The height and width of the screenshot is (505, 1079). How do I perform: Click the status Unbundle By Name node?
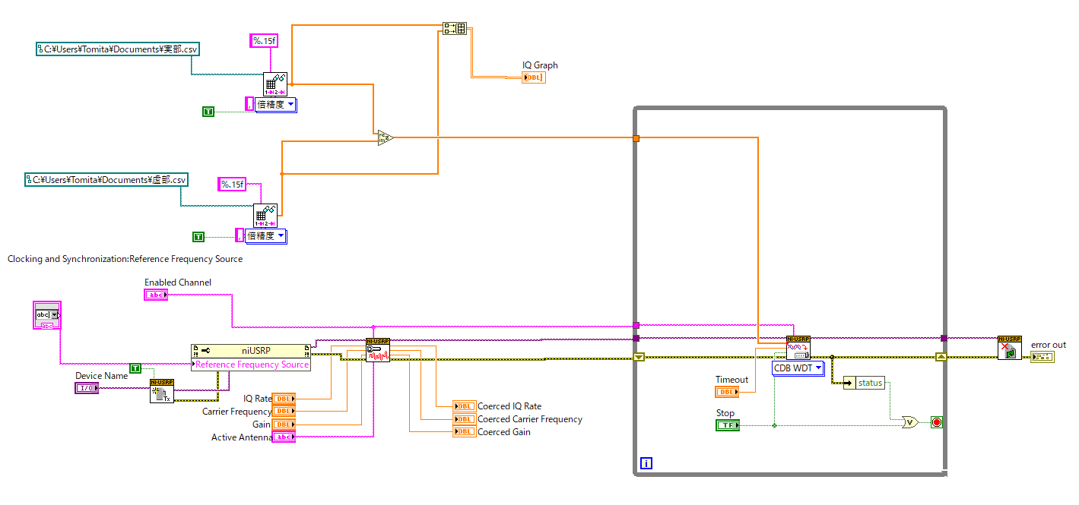pos(864,383)
